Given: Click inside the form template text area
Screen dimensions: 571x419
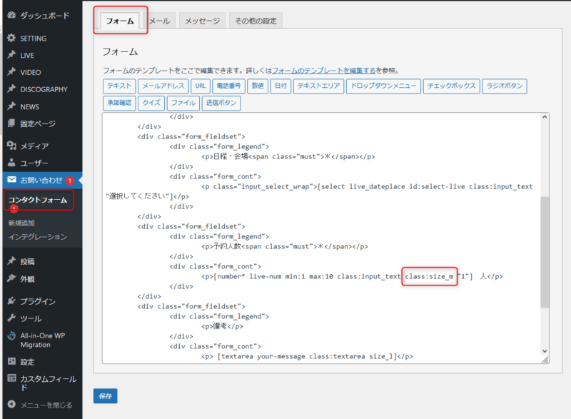Looking at the screenshot, I should coord(321,236).
